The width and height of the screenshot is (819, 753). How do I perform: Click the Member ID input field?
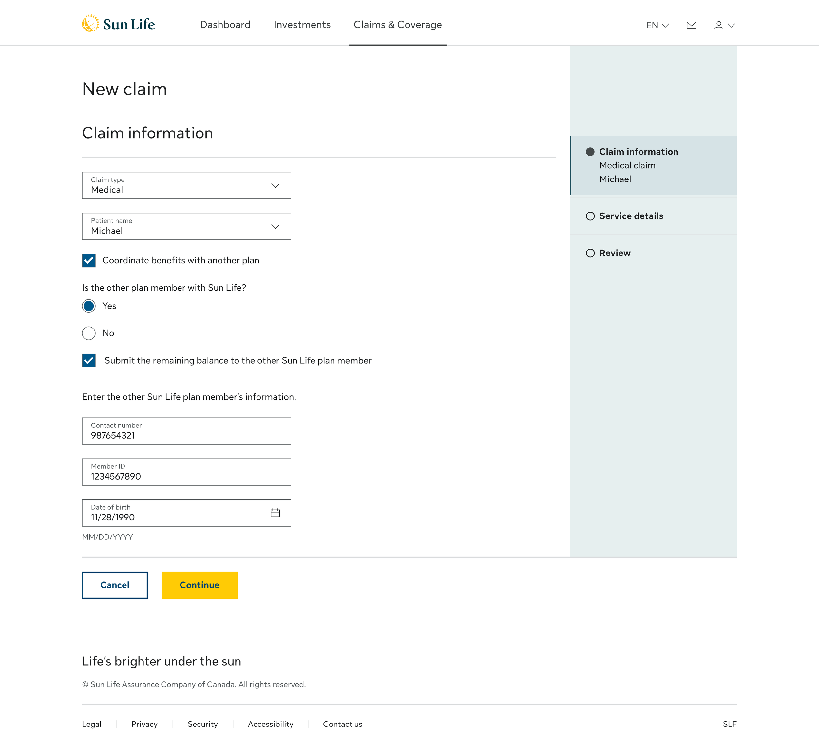(x=186, y=472)
